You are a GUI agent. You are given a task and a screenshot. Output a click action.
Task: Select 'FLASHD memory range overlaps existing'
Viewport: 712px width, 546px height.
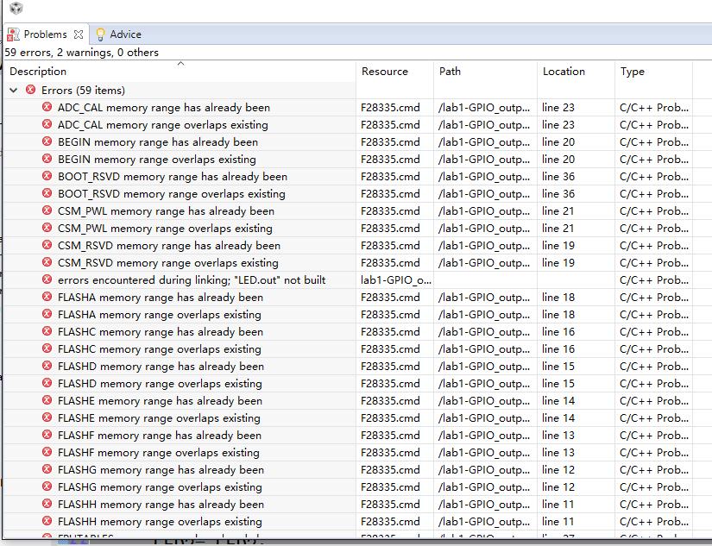pos(161,384)
